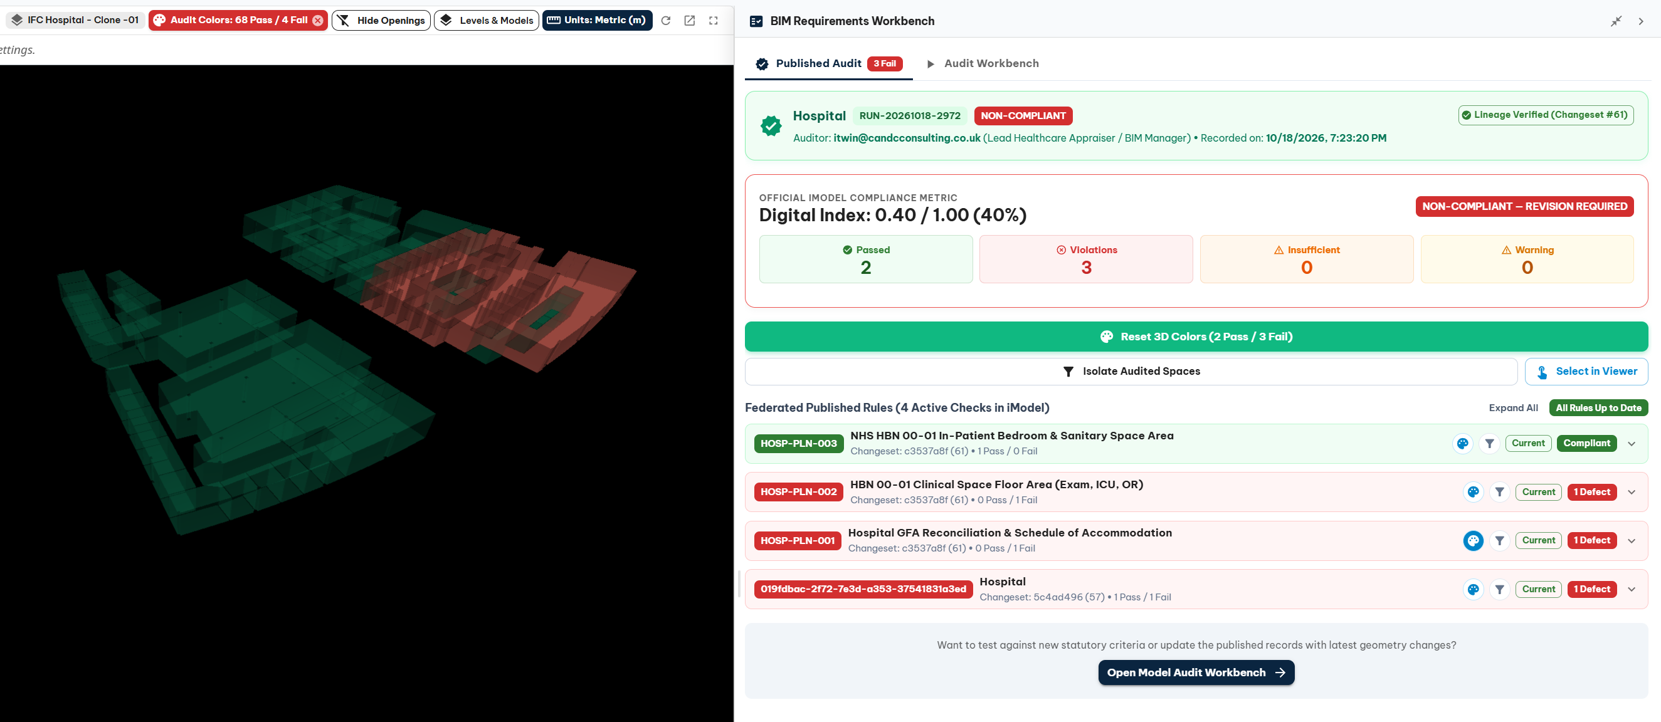The image size is (1661, 722).
Task: Click filter icon on HOSP-PLN-003 row
Action: point(1489,444)
